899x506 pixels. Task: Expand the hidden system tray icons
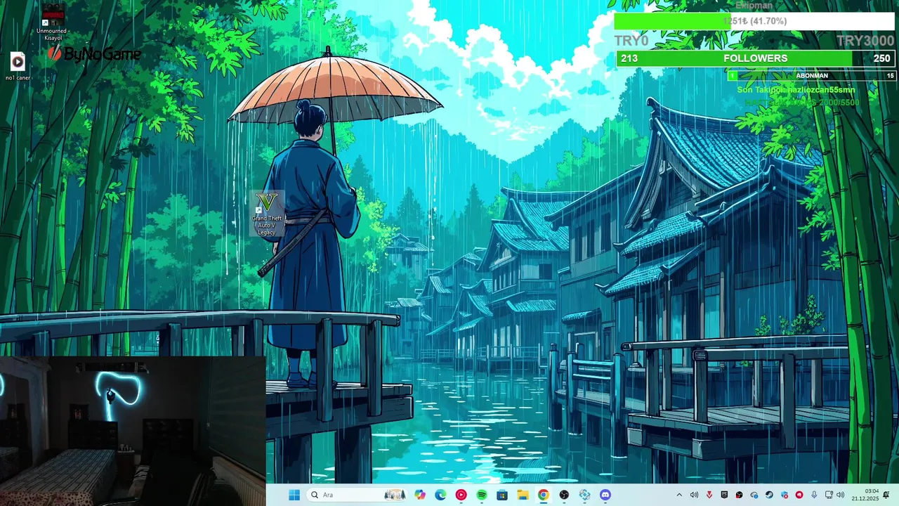click(x=679, y=495)
